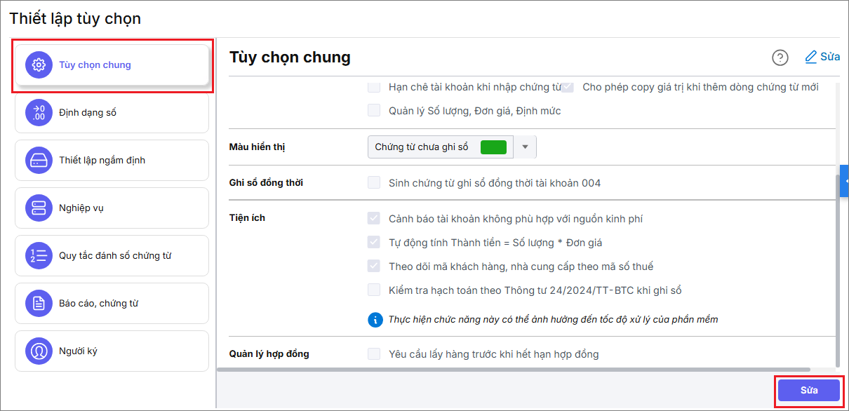
Task: Expand the Màu hiển thị dropdown arrow
Action: click(526, 147)
